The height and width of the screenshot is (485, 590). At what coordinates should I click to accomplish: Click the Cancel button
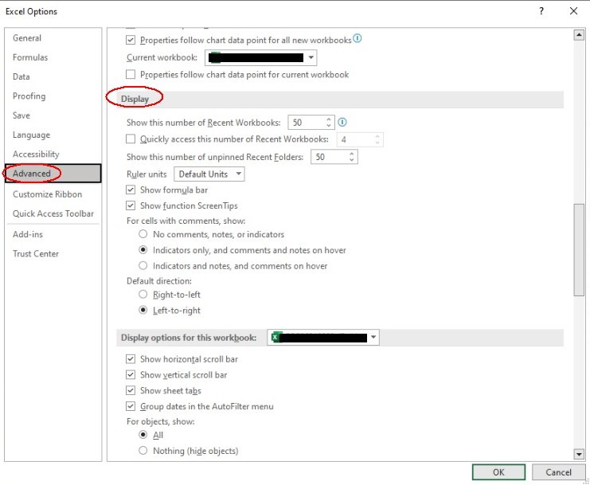tap(558, 472)
